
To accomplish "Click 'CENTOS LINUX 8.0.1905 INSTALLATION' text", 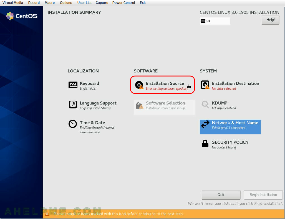I will pyautogui.click(x=239, y=12).
